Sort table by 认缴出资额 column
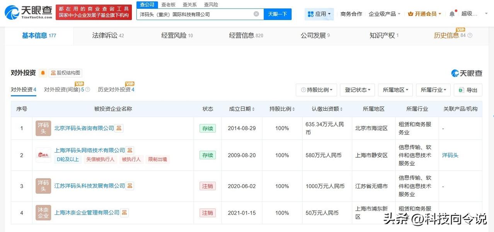 point(327,109)
